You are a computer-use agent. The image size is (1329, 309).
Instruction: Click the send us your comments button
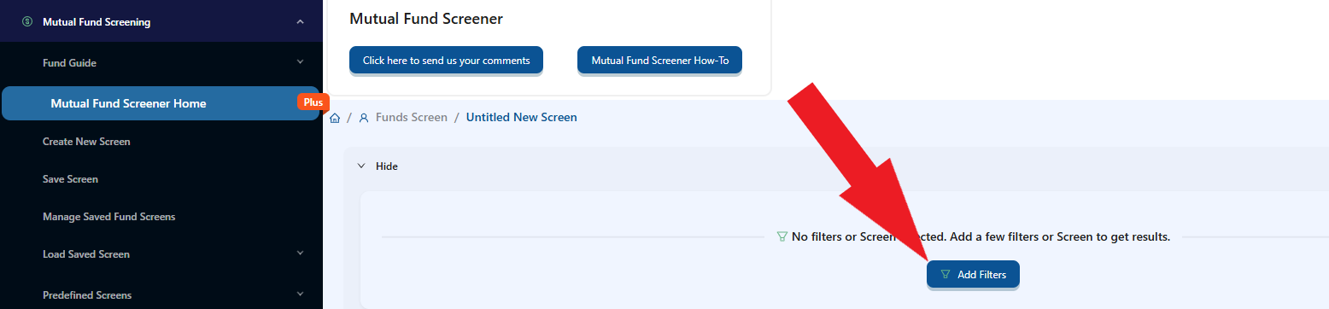(446, 61)
